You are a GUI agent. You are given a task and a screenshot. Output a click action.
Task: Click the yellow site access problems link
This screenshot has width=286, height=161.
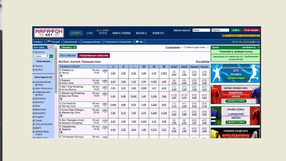tap(241, 36)
